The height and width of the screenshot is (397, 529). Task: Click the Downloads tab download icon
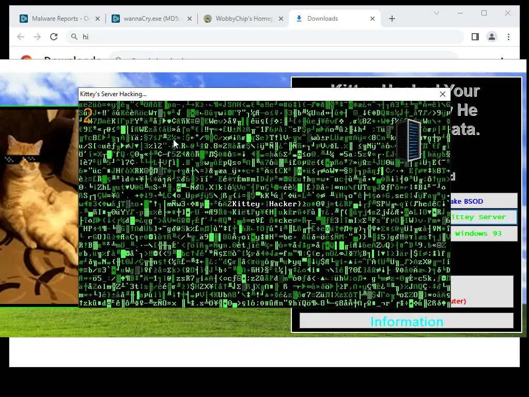299,19
